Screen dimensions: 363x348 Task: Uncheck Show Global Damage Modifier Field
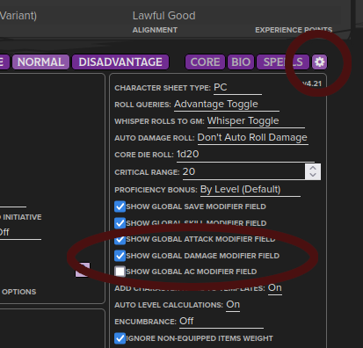pyautogui.click(x=120, y=256)
